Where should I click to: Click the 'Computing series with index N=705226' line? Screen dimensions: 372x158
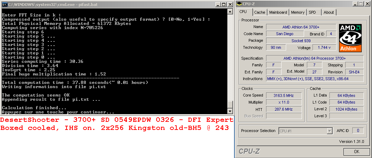coord(52,28)
